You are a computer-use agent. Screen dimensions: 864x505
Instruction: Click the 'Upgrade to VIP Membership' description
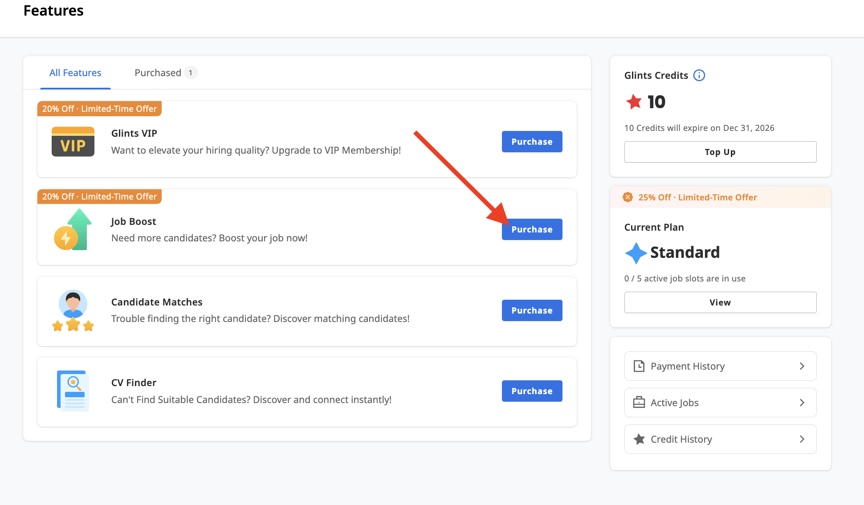[x=256, y=150]
